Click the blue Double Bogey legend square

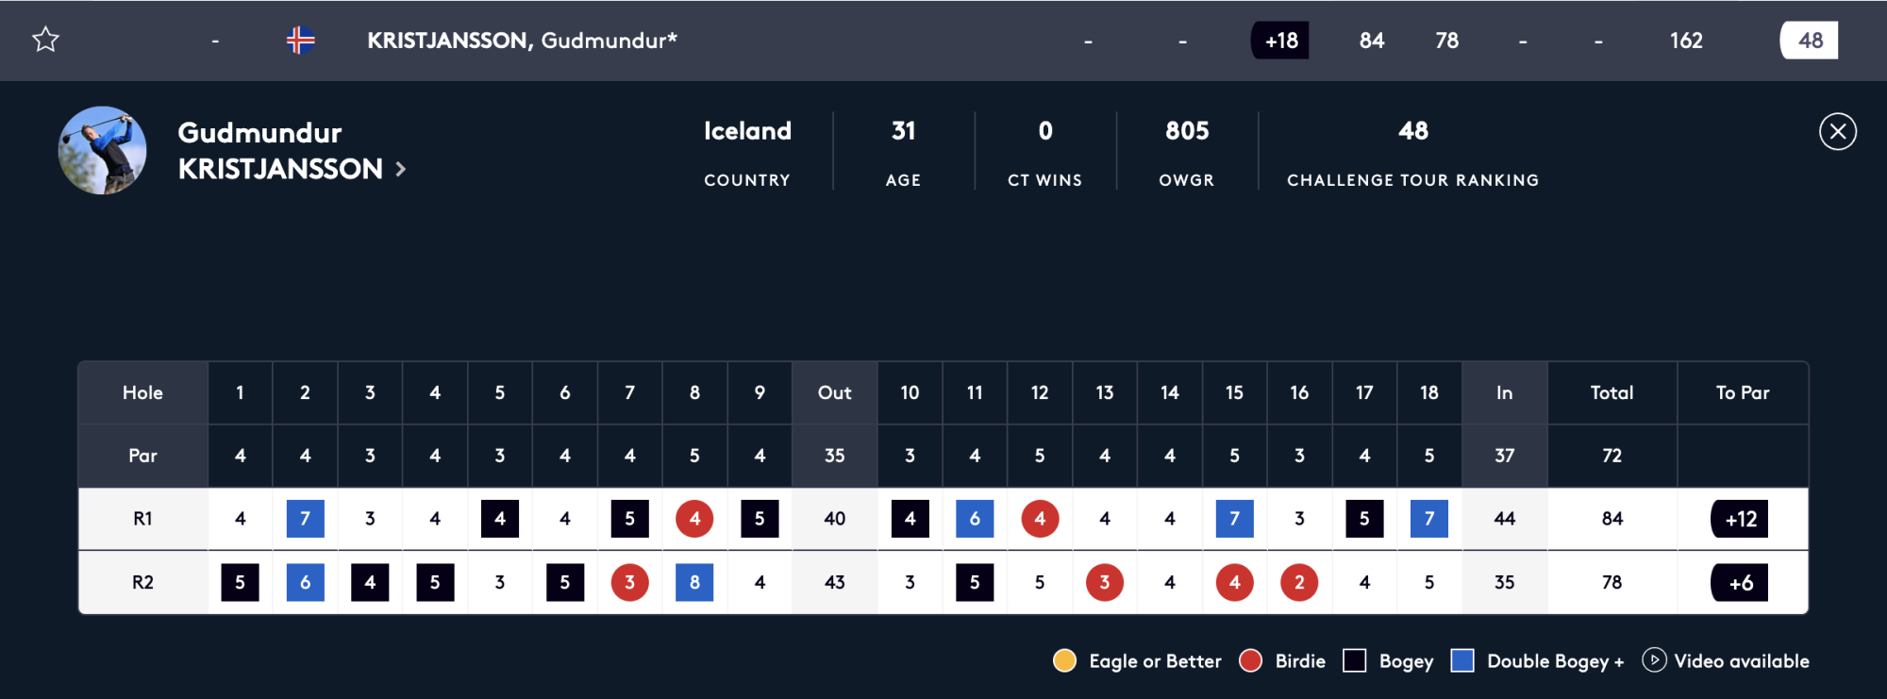[1462, 660]
